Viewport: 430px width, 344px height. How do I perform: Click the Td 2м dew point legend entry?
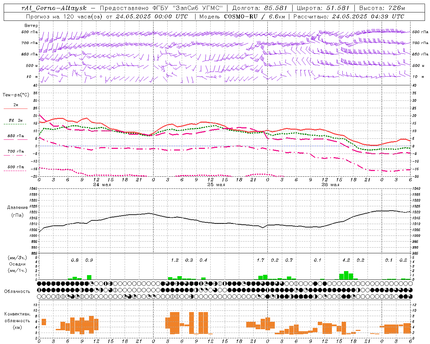(16, 120)
